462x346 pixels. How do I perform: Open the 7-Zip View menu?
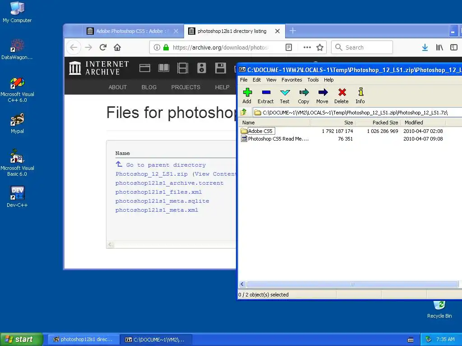271,80
